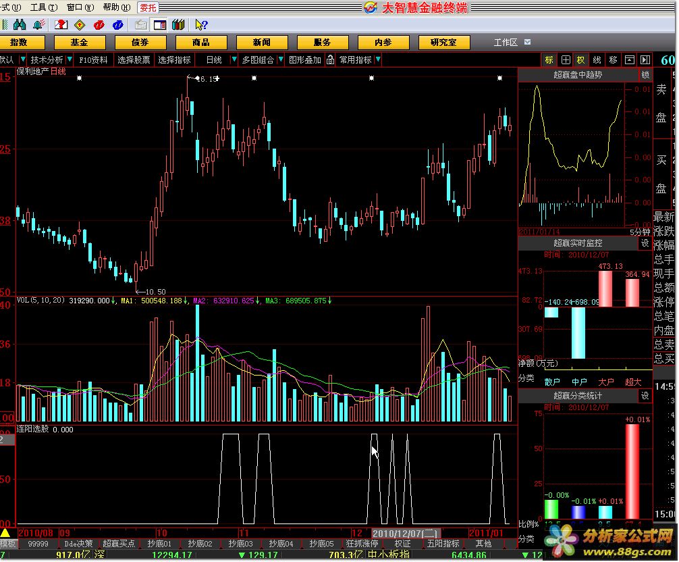Click the yellow triangle at timeline start
679x562 pixels.
click(5, 532)
